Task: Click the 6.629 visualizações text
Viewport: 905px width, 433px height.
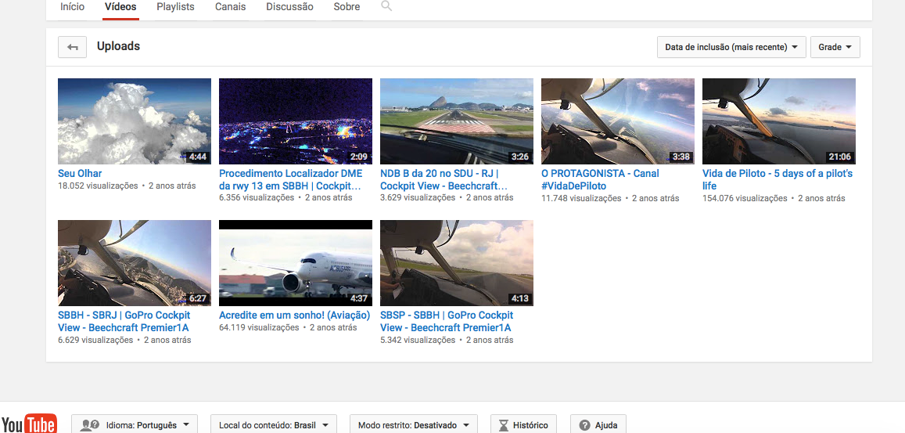Action: [95, 340]
